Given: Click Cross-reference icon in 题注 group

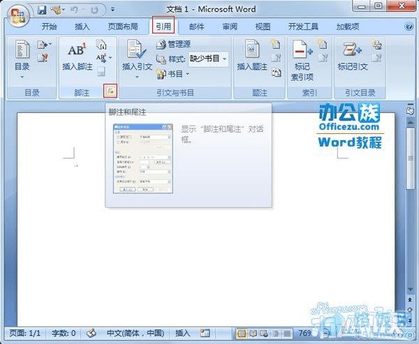Looking at the screenshot, I should [x=277, y=72].
